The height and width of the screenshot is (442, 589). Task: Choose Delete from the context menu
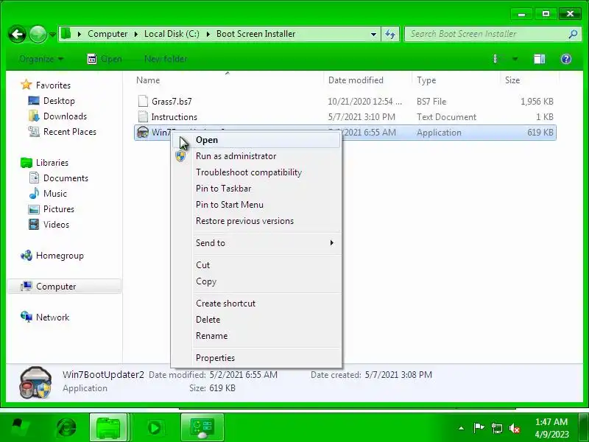(x=256, y=320)
